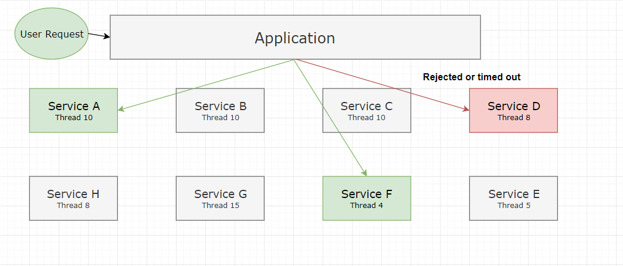
Task: Select the green Service F box
Action: pyautogui.click(x=367, y=198)
